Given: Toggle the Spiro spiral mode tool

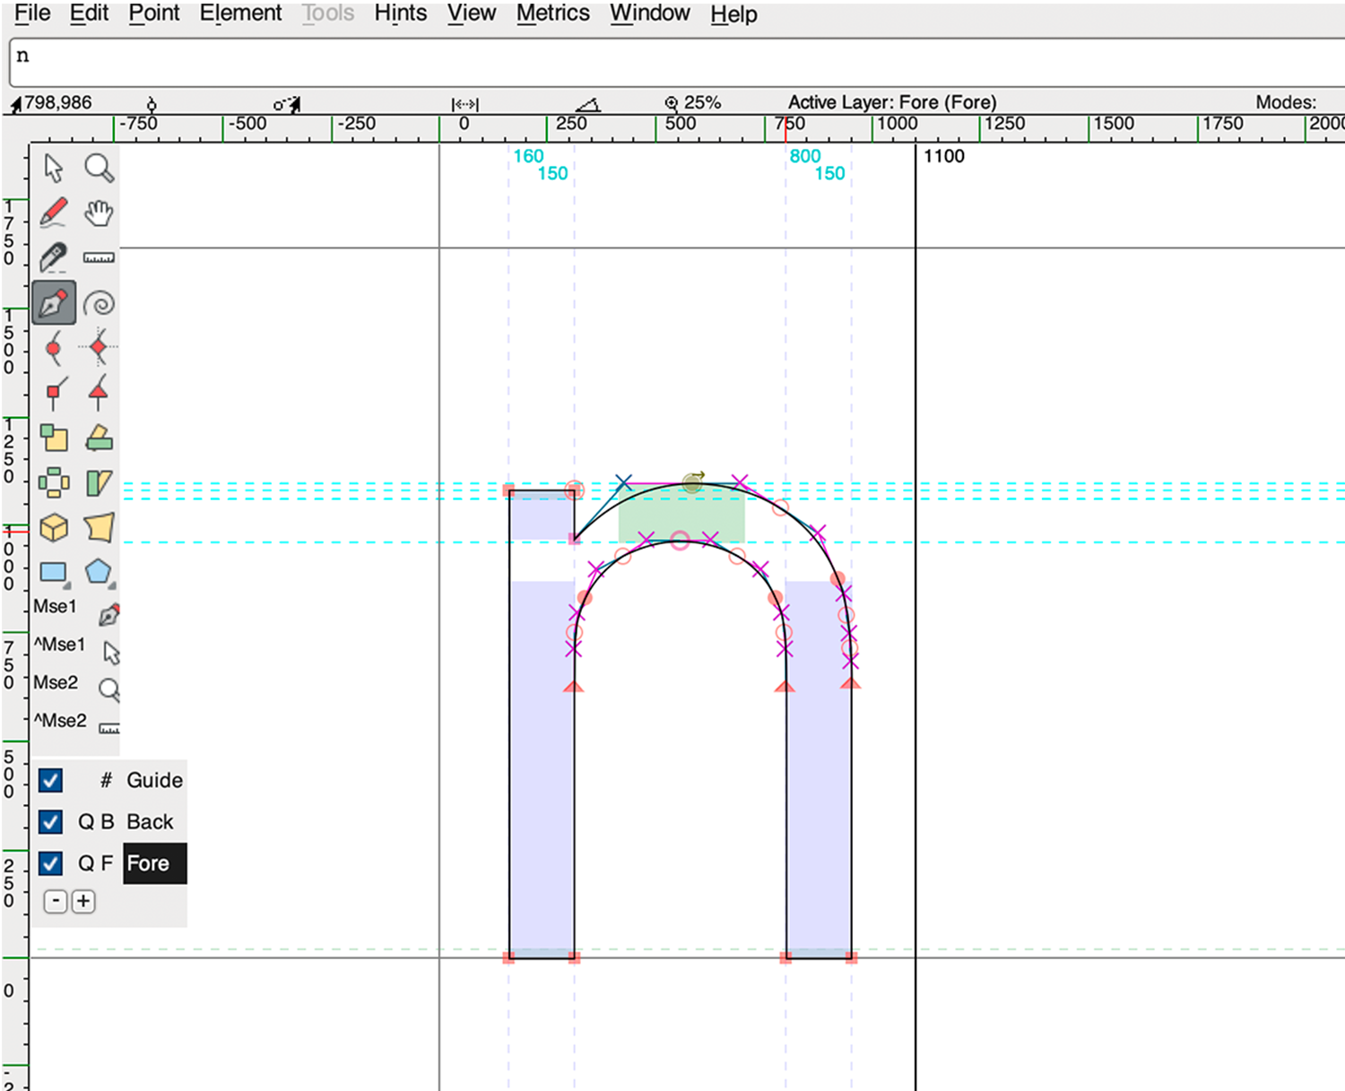Looking at the screenshot, I should [x=99, y=303].
